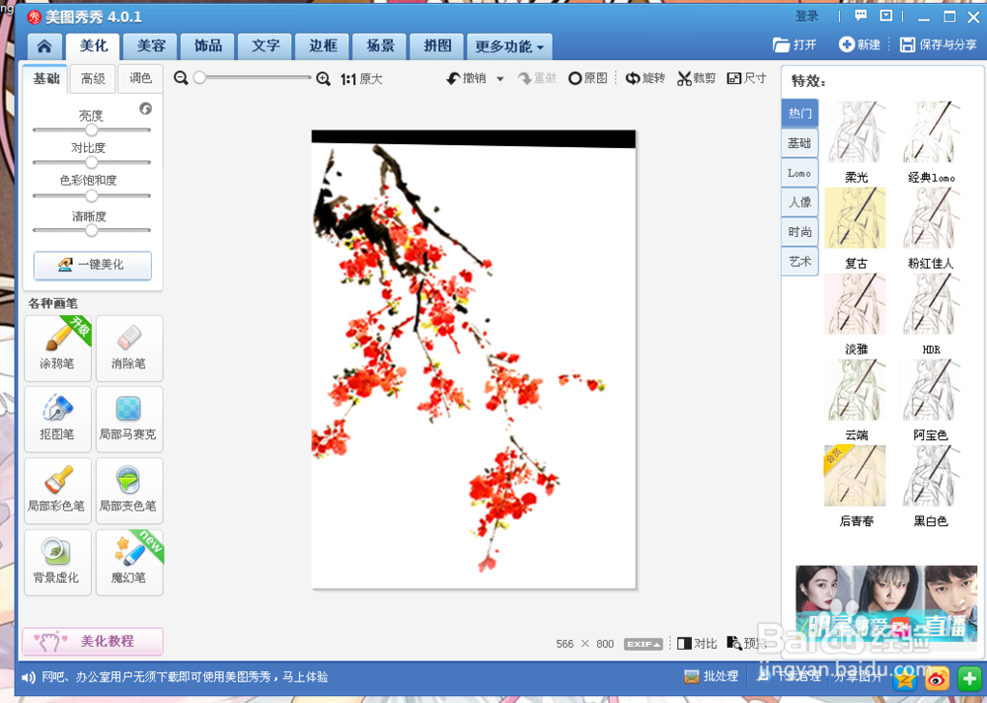Click the 一键美化 one-click beautify button
The height and width of the screenshot is (703, 987).
pos(93,265)
